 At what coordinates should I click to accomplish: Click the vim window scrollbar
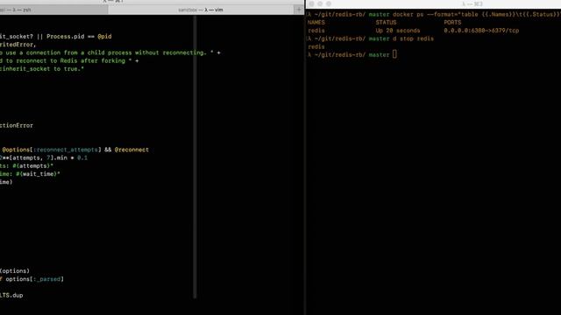(x=195, y=157)
